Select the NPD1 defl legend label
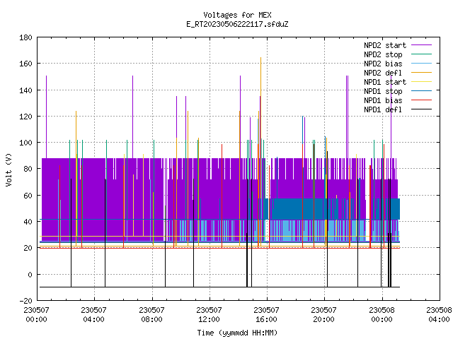453x339 pixels. click(x=383, y=109)
